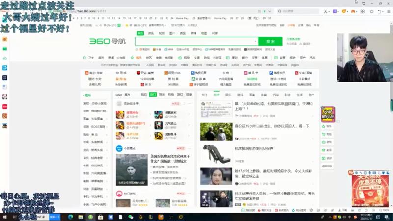
Task: Switch the news feed to 财经 tab
Action: click(287, 95)
